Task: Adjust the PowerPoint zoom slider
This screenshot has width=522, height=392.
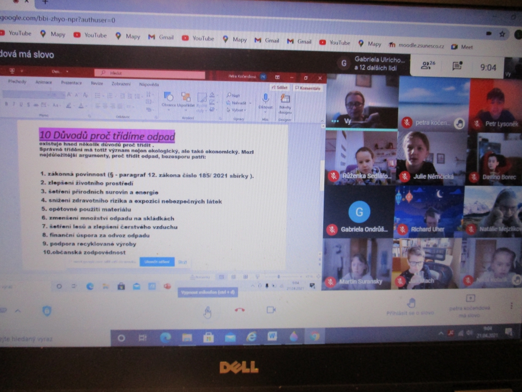Action: pos(279,276)
